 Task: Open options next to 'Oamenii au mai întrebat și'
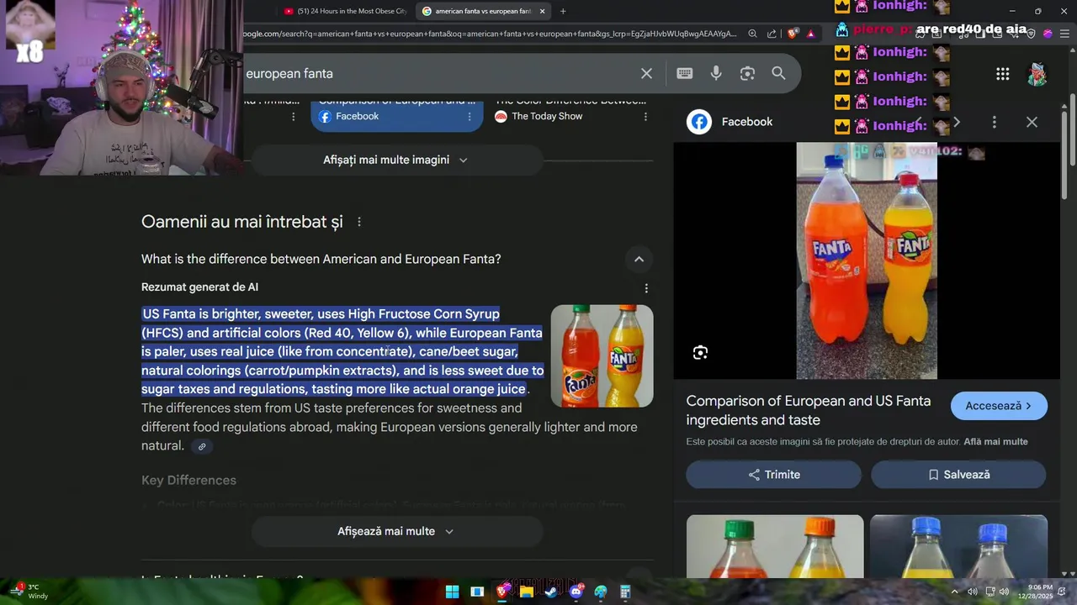(x=359, y=222)
